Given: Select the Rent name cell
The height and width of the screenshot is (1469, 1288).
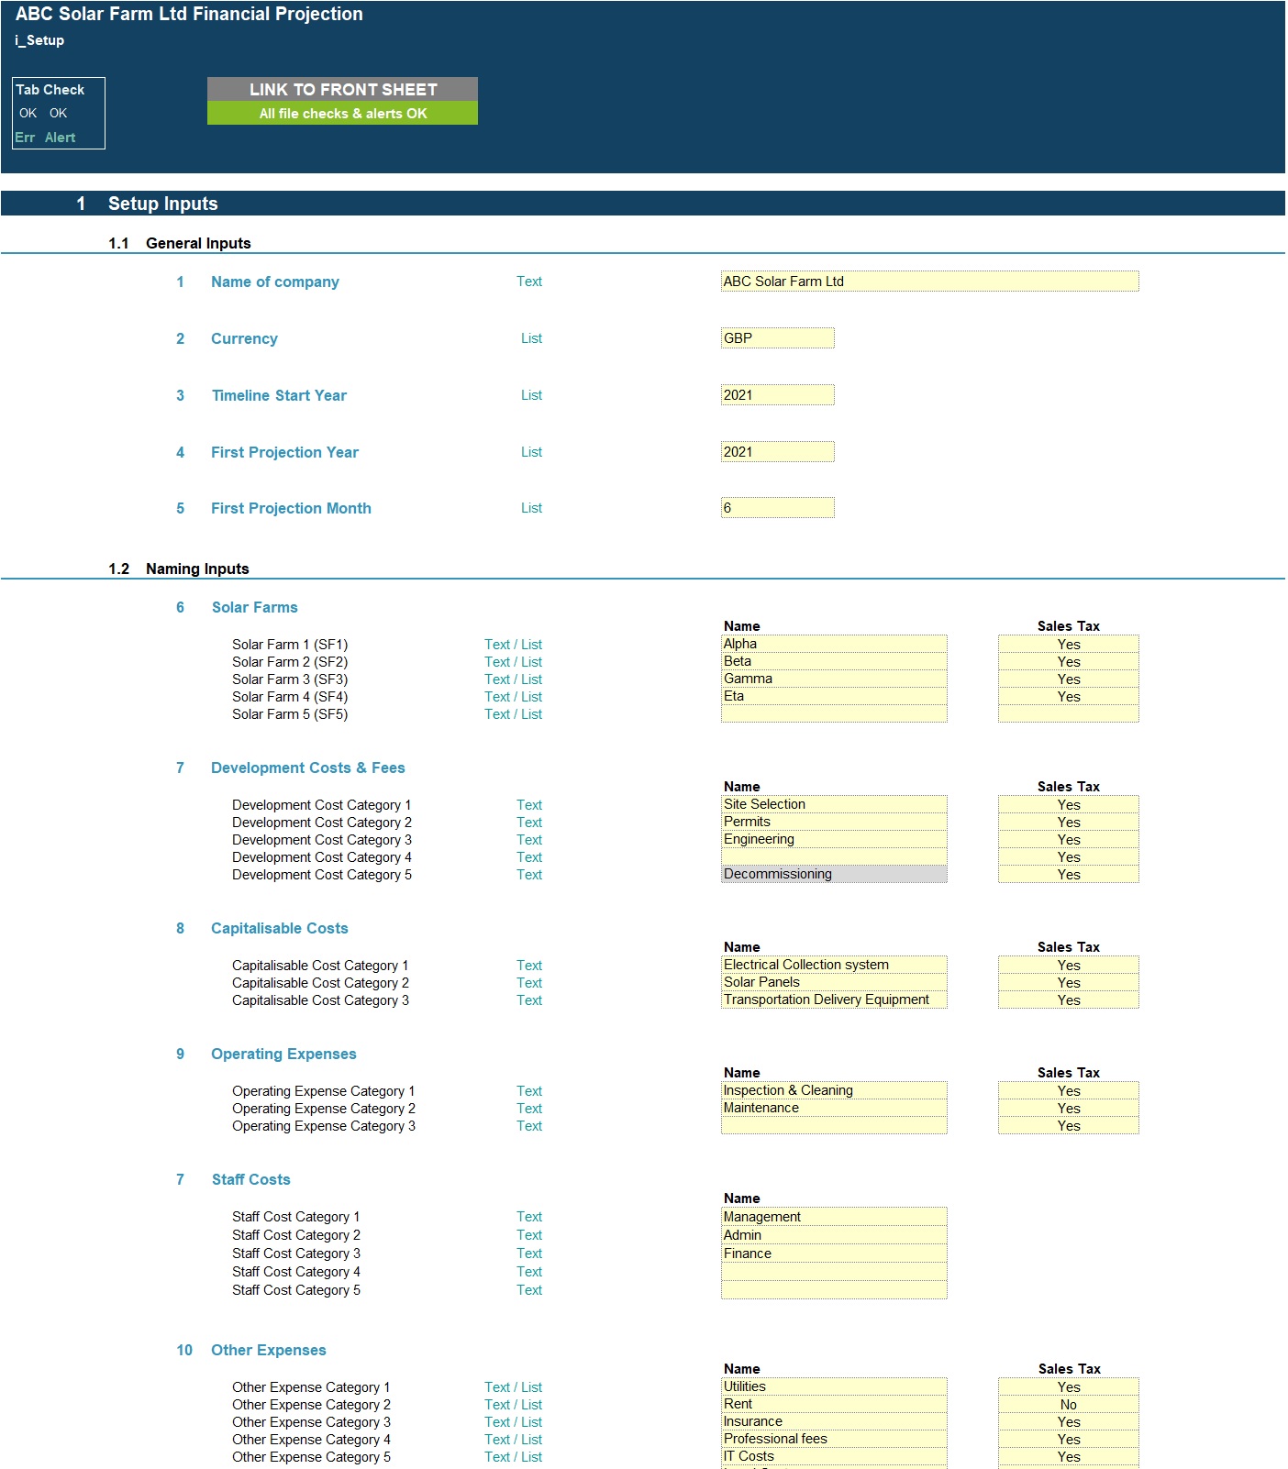Looking at the screenshot, I should [x=834, y=1404].
